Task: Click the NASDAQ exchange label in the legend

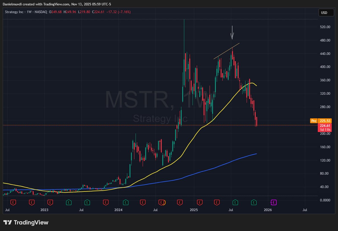Action: pyautogui.click(x=41, y=12)
